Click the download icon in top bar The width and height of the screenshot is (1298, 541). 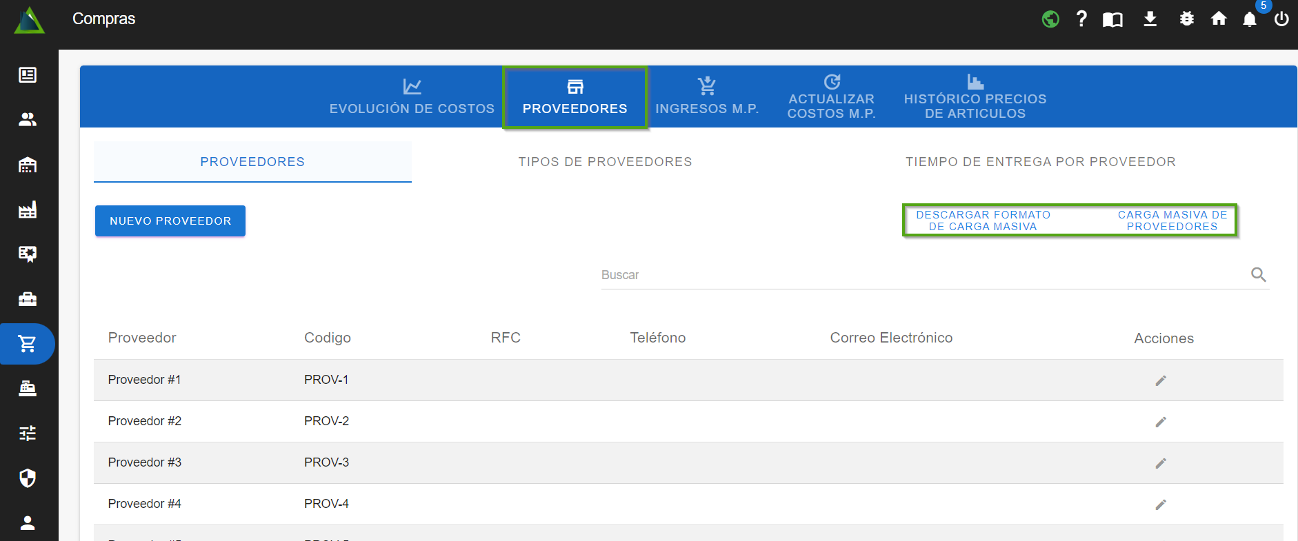pos(1150,19)
